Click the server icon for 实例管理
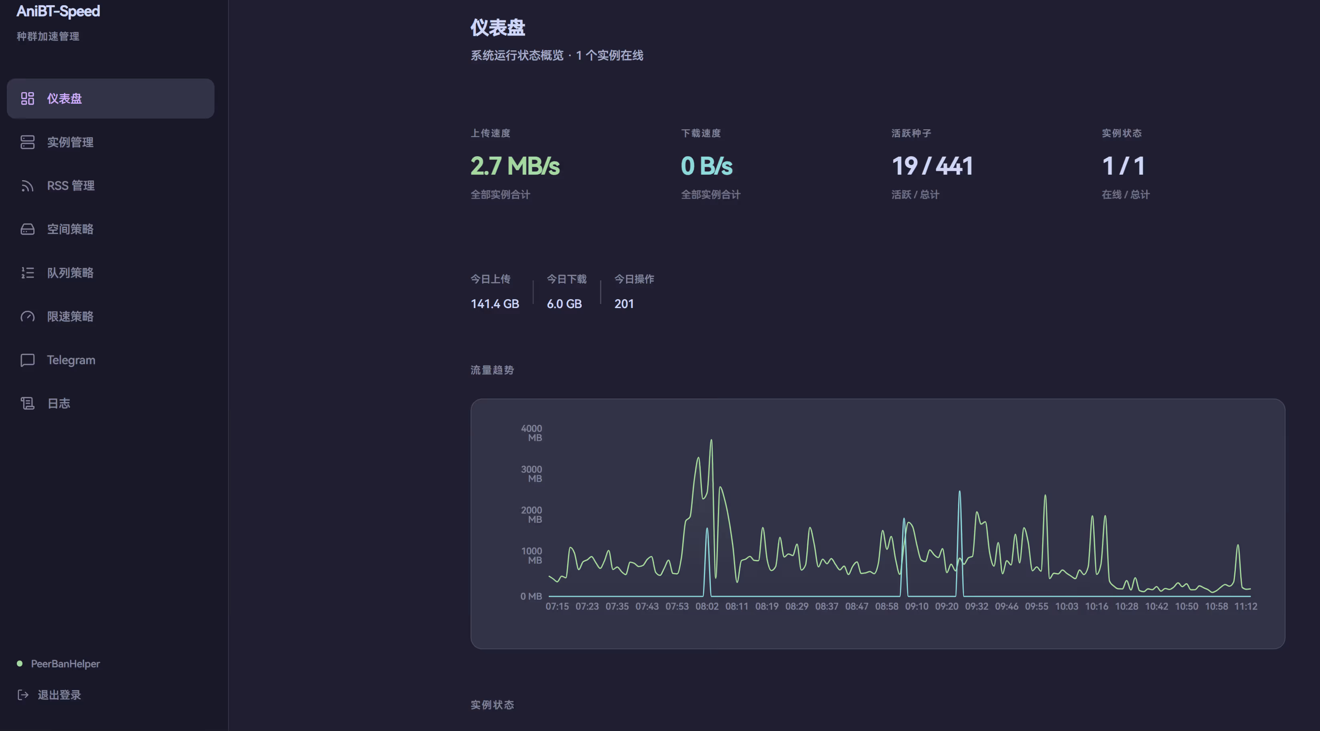Viewport: 1320px width, 731px height. (x=27, y=142)
